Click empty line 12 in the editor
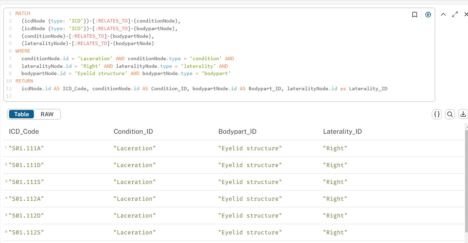 (x=218, y=96)
